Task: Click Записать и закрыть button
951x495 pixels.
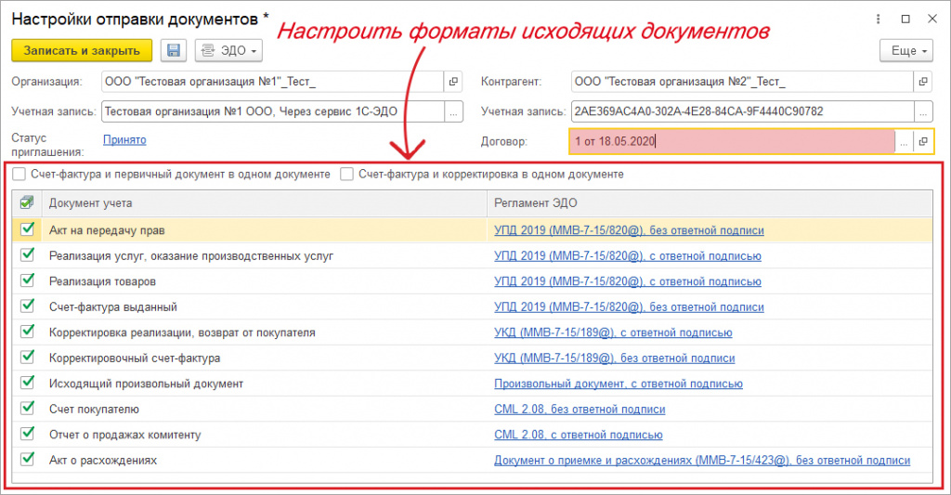Action: tap(82, 50)
